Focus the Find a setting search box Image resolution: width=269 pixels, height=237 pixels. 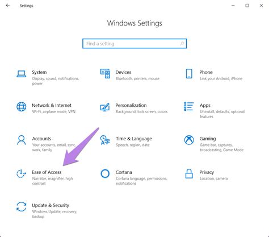click(134, 44)
